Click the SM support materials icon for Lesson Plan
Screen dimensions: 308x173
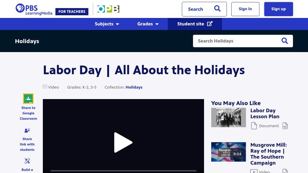[x=285, y=126]
